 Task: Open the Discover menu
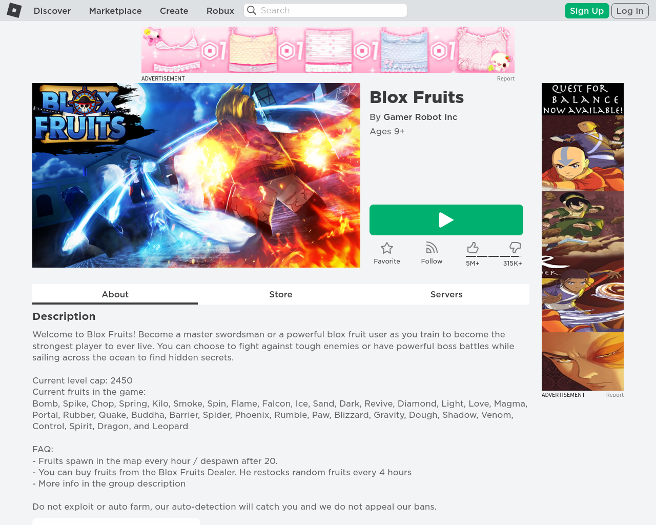[x=52, y=11]
